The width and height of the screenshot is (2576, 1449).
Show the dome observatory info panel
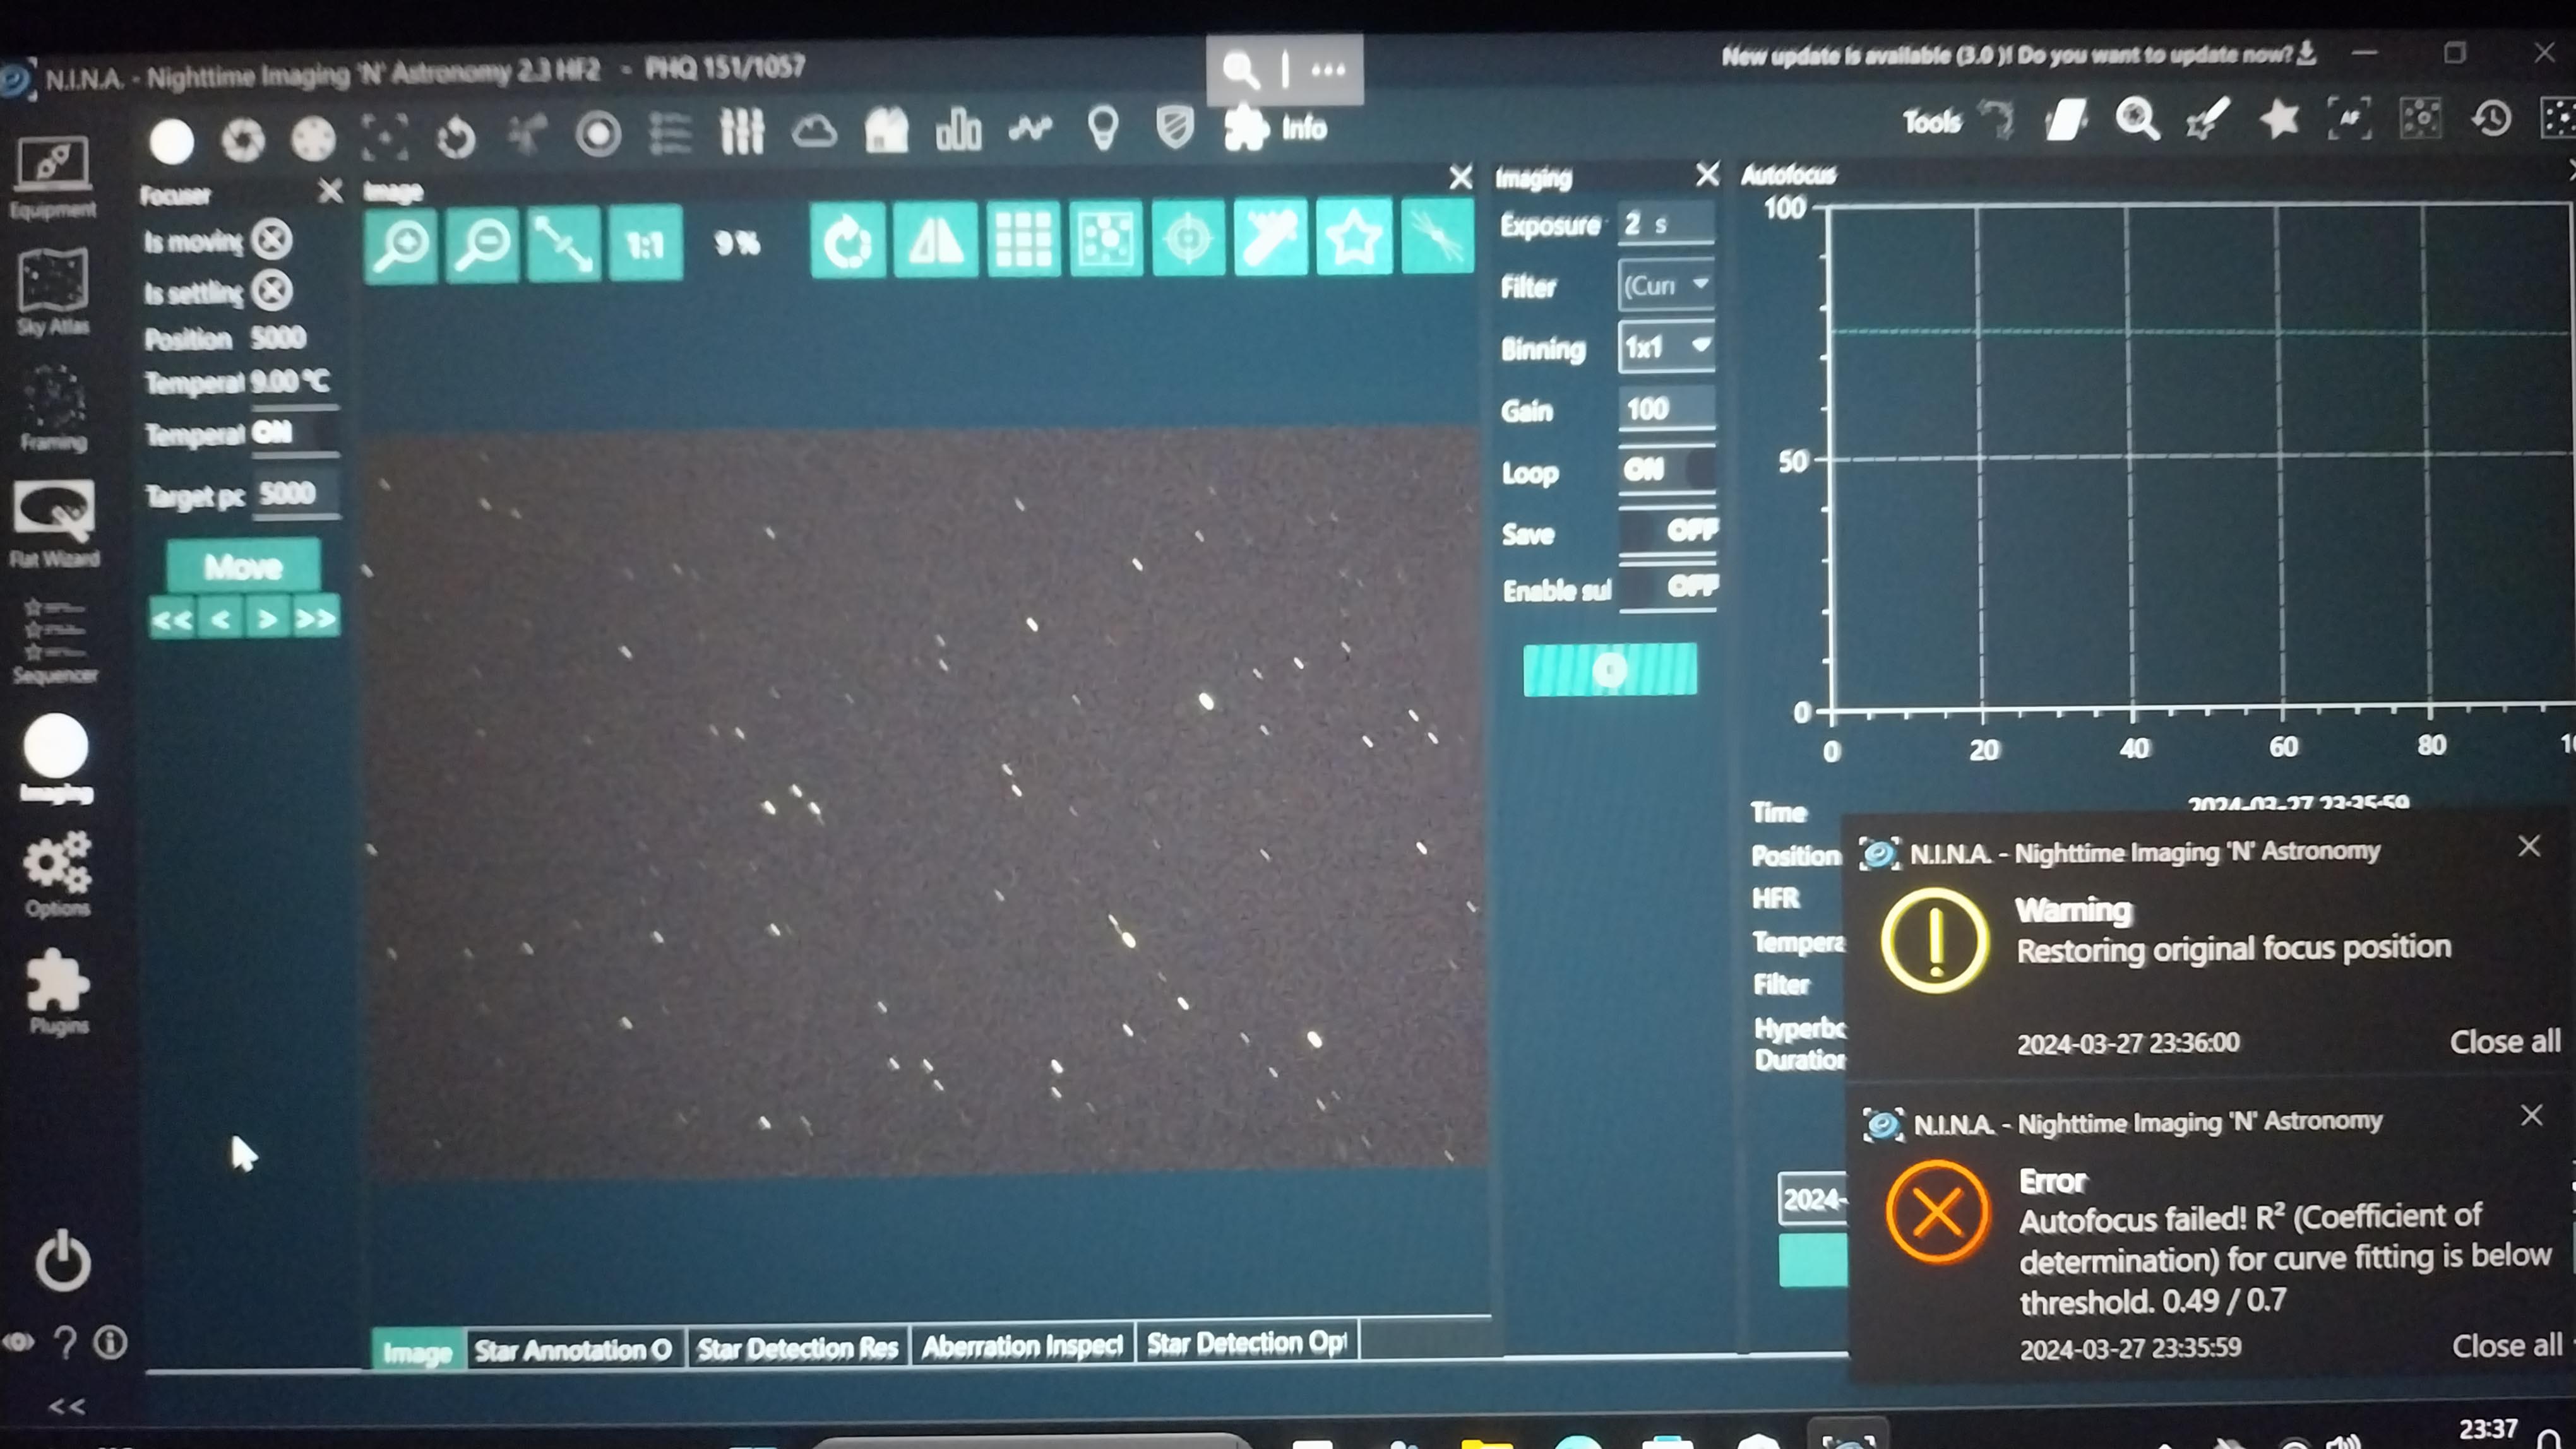point(886,130)
